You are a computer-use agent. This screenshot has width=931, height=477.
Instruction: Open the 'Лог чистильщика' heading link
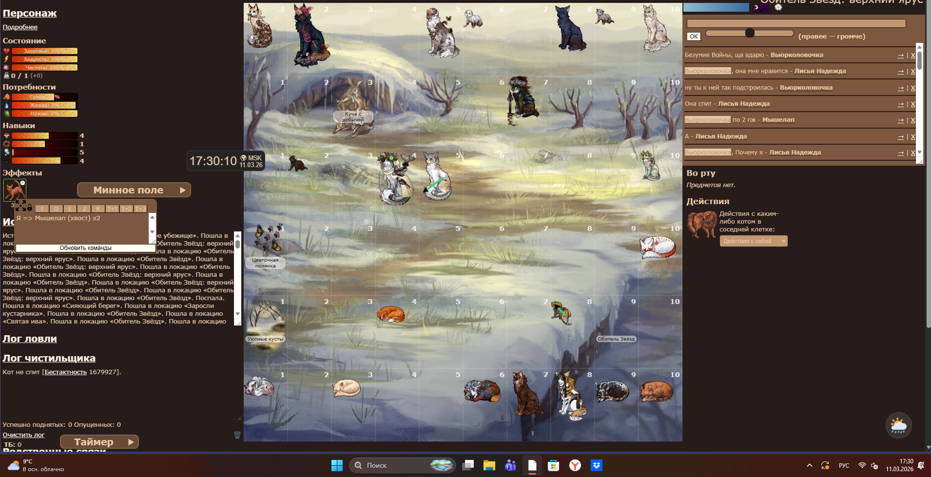49,358
